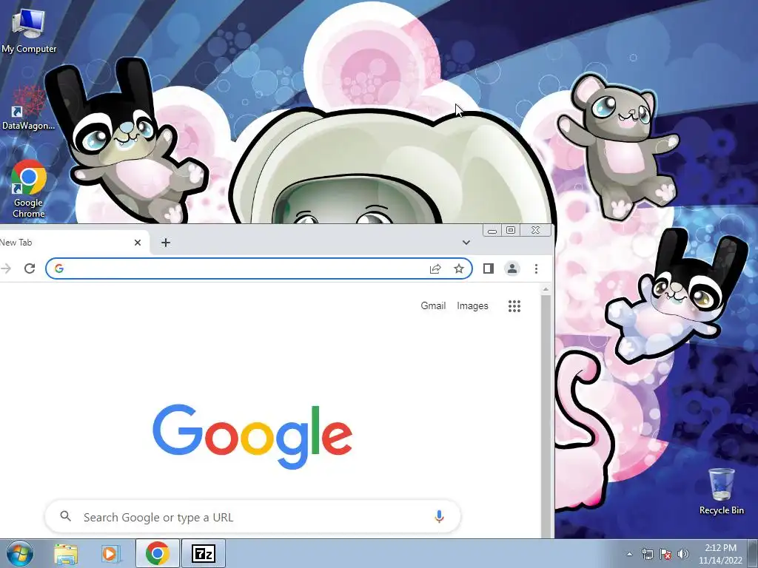Image resolution: width=758 pixels, height=568 pixels.
Task: Open the DataWagon desktop shortcut
Action: (29, 108)
